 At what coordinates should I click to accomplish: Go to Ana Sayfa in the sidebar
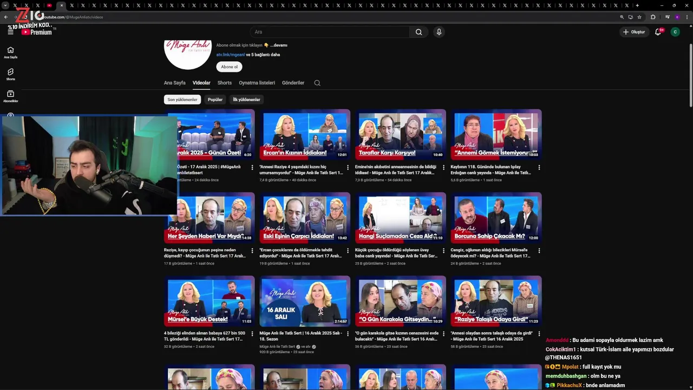point(10,53)
